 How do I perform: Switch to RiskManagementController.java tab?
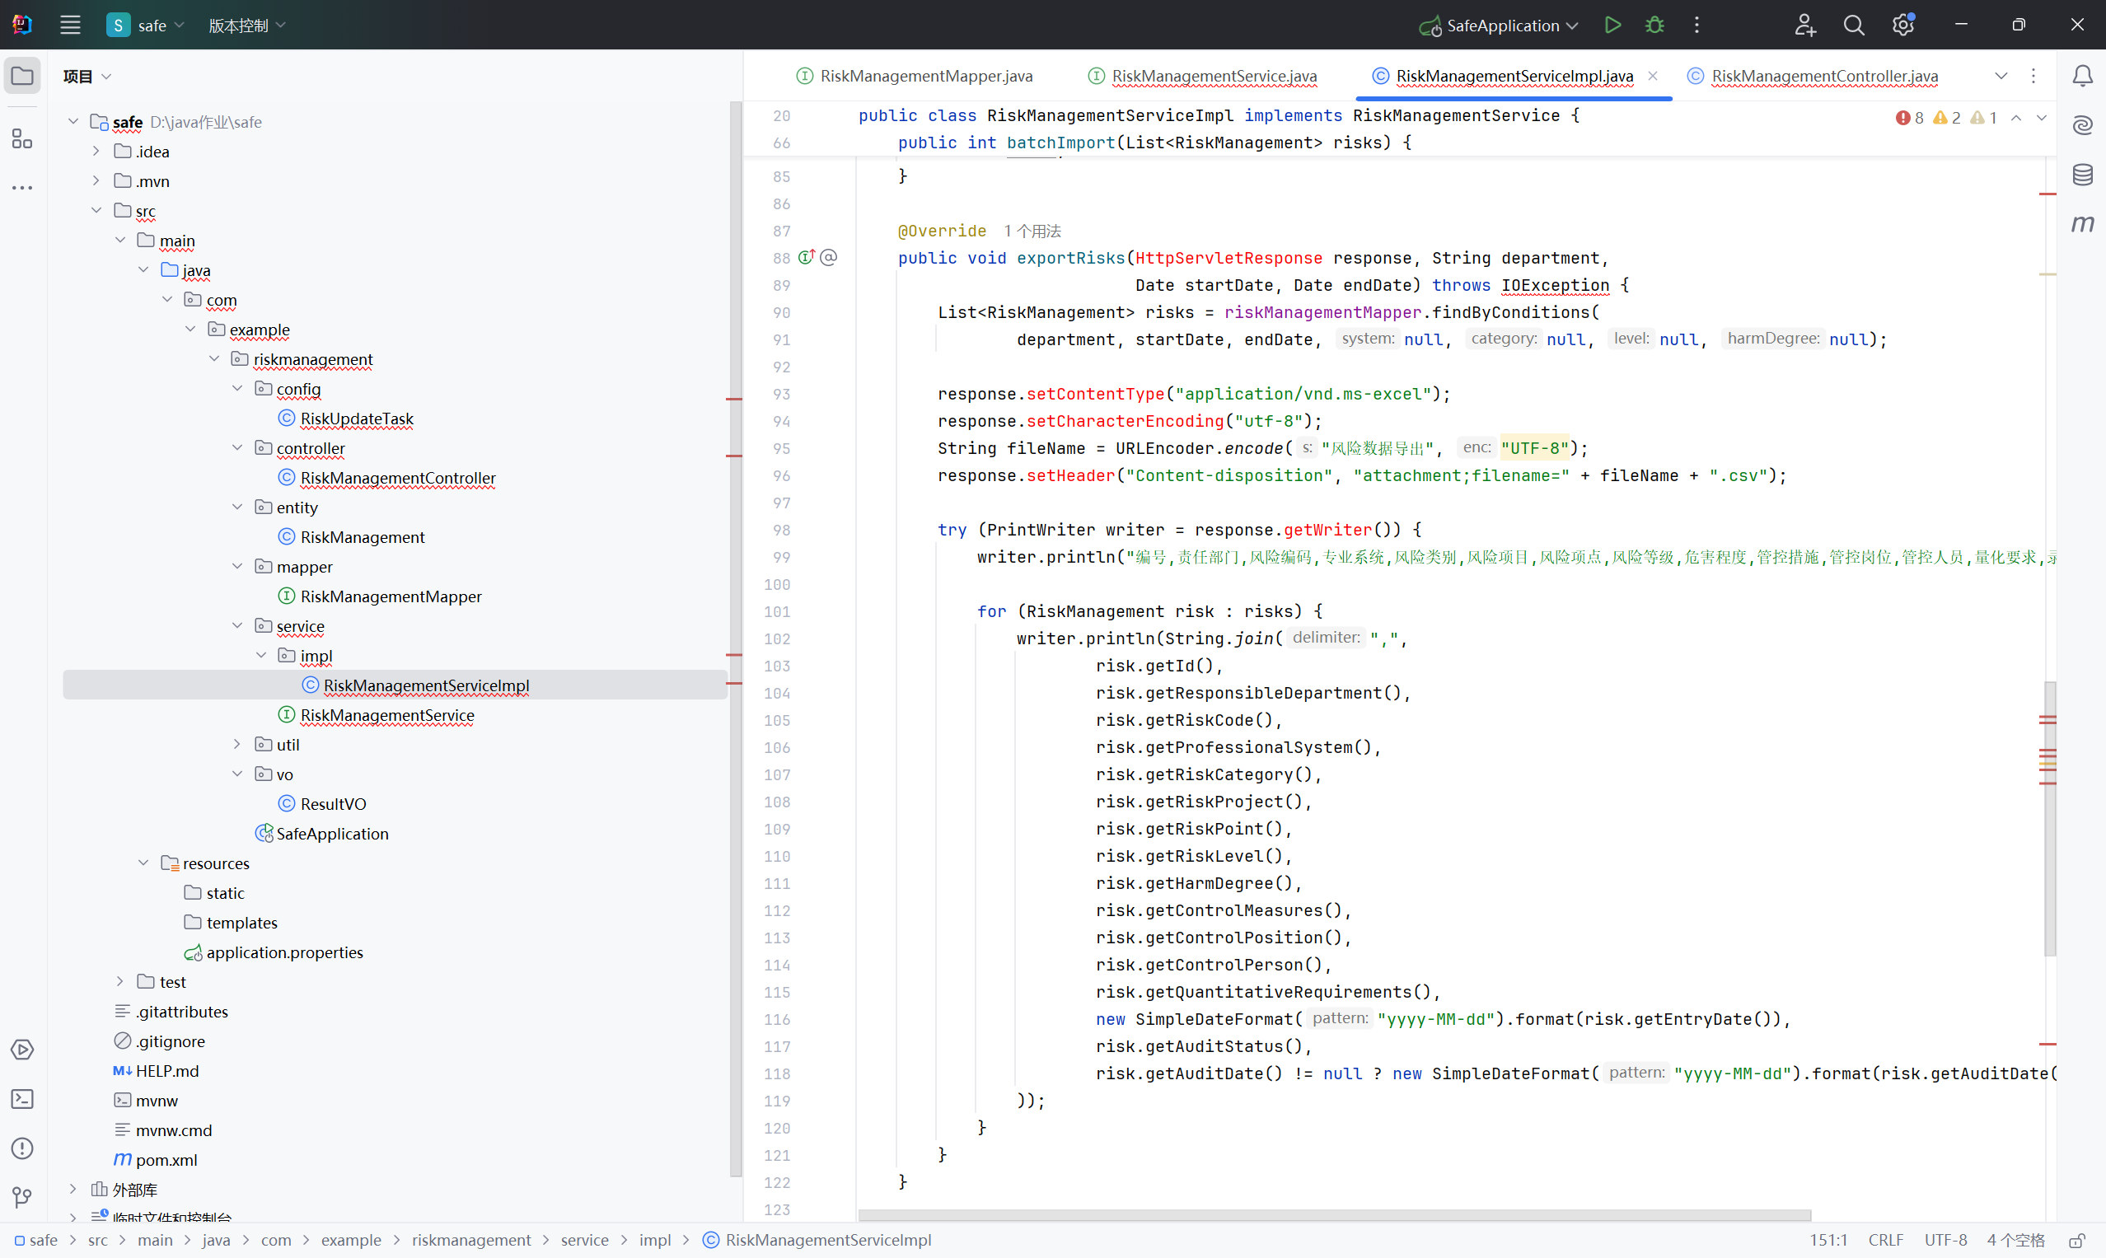[1823, 77]
